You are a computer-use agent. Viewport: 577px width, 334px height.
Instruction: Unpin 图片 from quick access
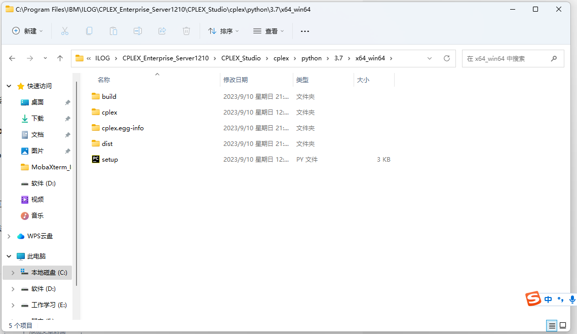click(x=68, y=151)
